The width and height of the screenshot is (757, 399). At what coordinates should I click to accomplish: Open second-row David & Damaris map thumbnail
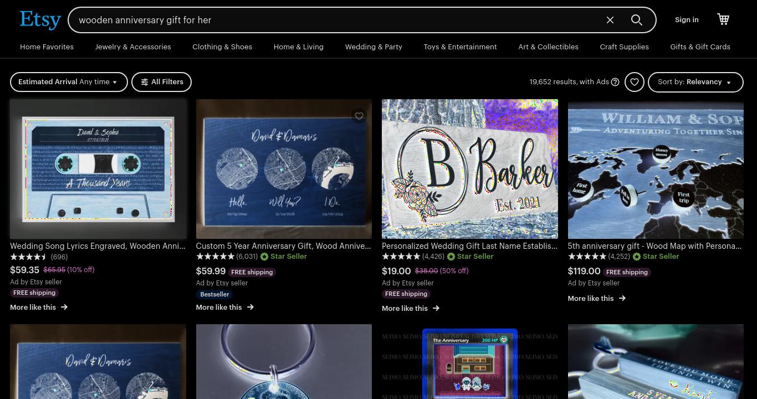pos(98,362)
